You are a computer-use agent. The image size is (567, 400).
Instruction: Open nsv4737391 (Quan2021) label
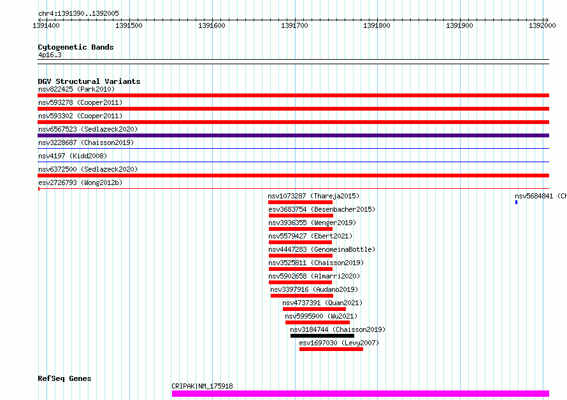322,303
